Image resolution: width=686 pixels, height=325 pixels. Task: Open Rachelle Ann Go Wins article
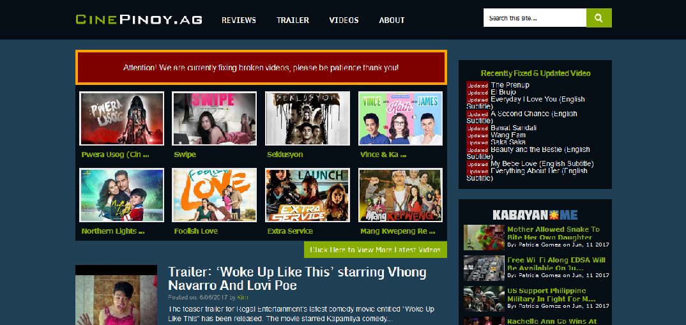click(x=552, y=321)
